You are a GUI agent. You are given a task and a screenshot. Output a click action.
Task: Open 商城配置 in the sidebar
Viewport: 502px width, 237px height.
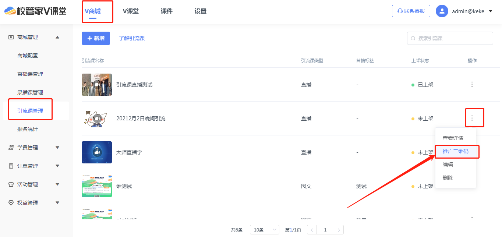(28, 56)
